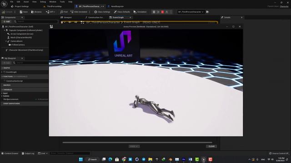Open Class Settings

[x=102, y=12]
